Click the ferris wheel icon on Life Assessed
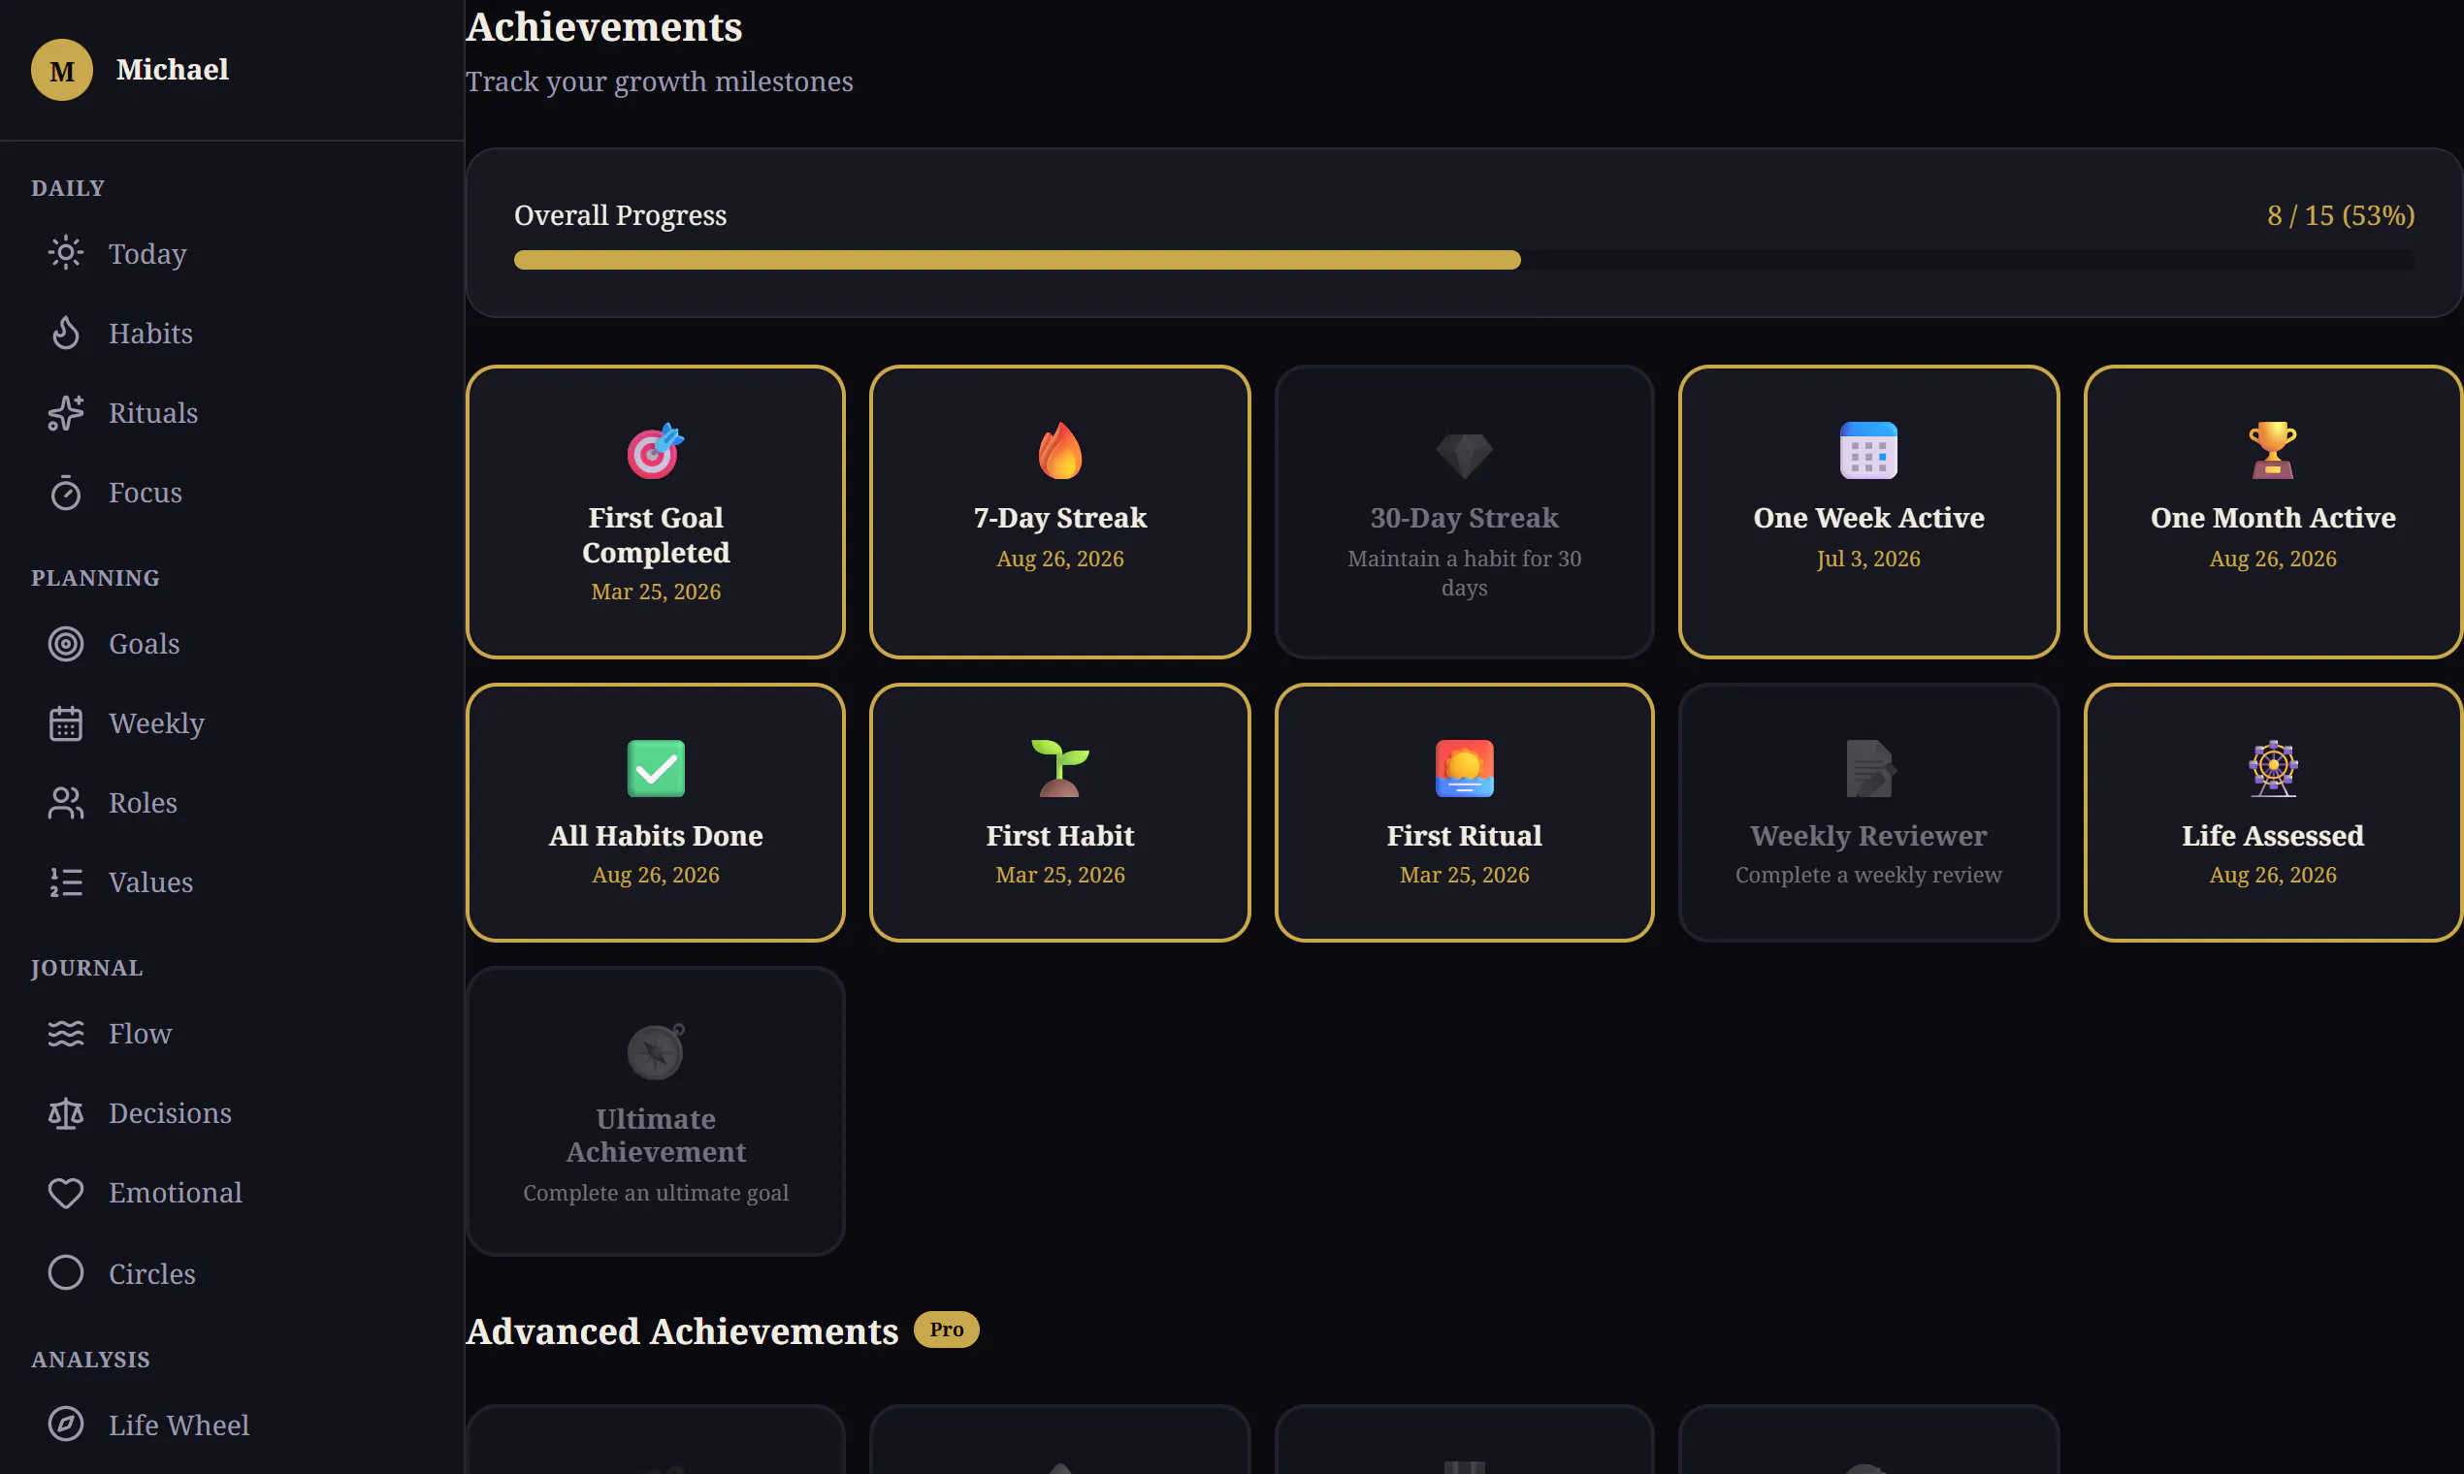 [2272, 768]
